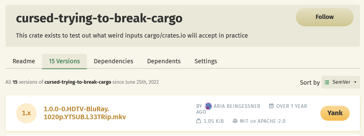364x136 pixels.
Task: Follow the cursed-trying-to-break-cargo crate
Action: 324,17
